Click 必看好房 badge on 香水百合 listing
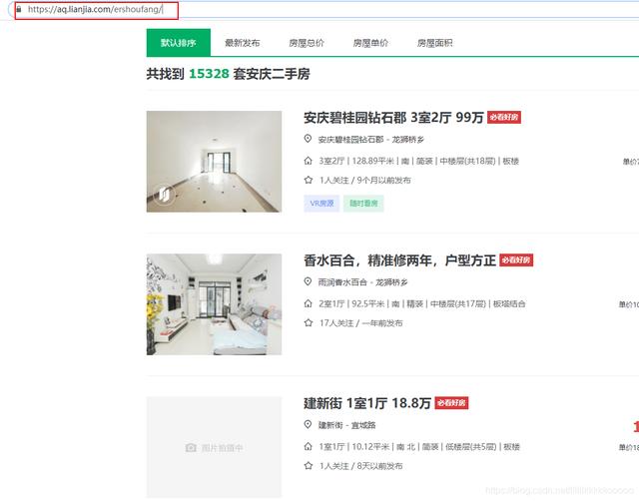639x501 pixels. 516,260
